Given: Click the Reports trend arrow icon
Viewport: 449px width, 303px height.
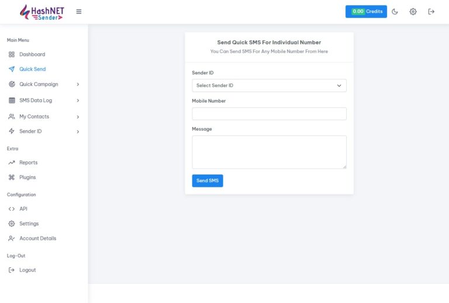Looking at the screenshot, I should coord(12,162).
